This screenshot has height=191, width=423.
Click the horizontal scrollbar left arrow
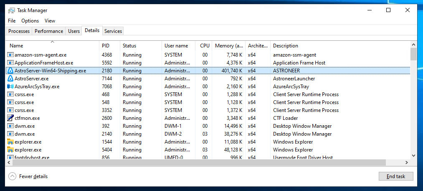pyautogui.click(x=9, y=162)
